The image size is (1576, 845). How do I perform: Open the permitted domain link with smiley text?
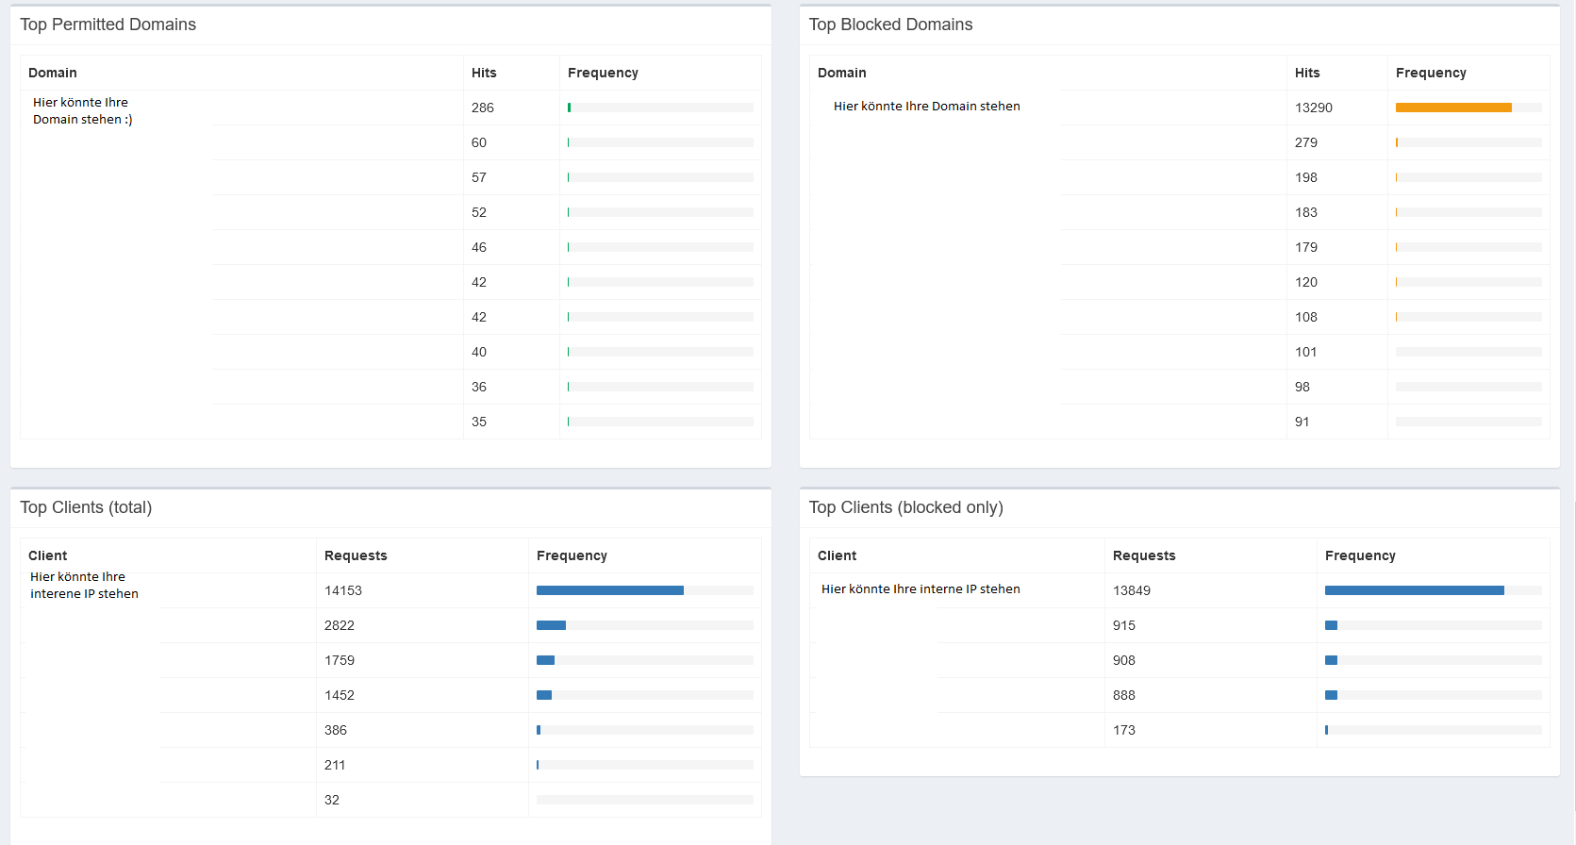[x=82, y=111]
